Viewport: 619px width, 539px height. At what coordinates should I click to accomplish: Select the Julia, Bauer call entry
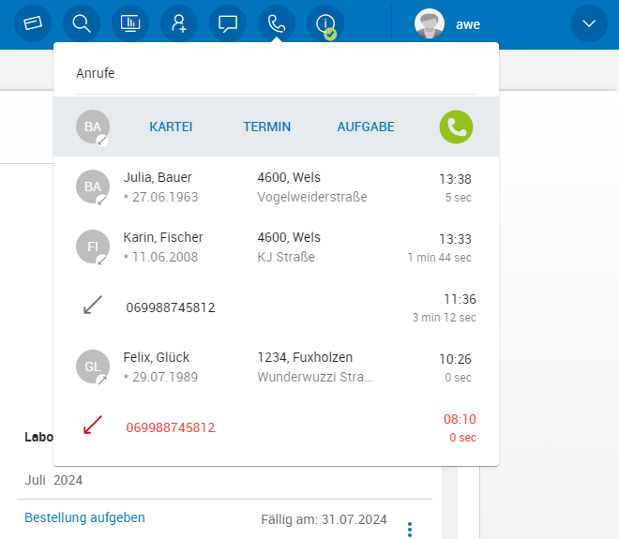point(277,187)
